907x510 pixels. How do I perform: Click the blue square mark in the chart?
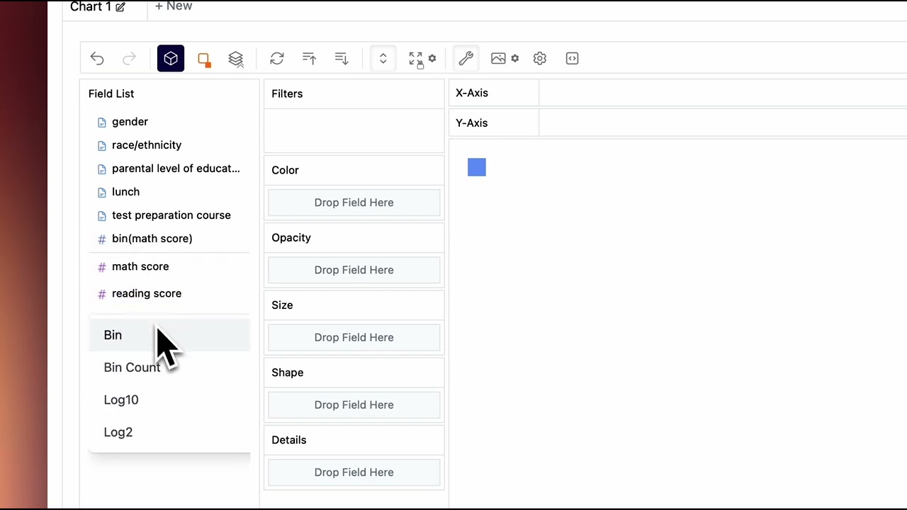tap(477, 167)
